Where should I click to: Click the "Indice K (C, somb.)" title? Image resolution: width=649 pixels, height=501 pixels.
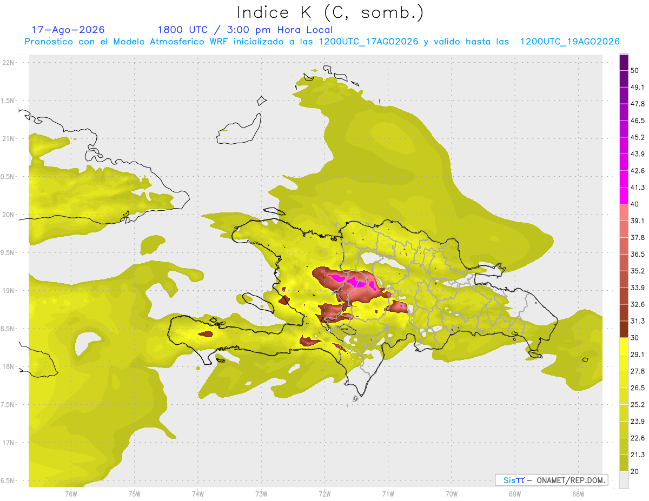coord(330,13)
